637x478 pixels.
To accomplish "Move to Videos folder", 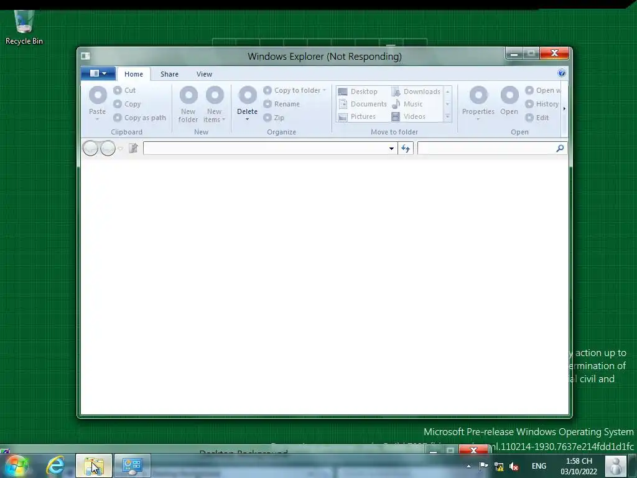I will (x=408, y=116).
